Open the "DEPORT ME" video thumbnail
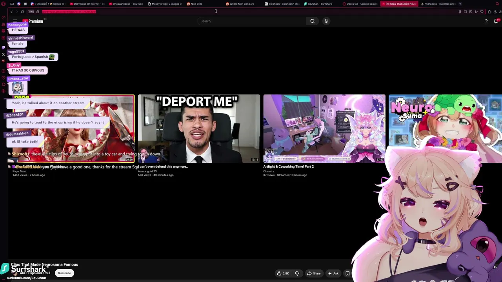502x282 pixels. pos(199,128)
